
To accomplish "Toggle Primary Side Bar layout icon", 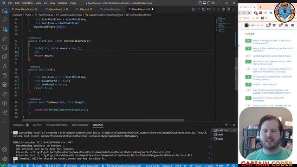I will [x=200, y=3].
